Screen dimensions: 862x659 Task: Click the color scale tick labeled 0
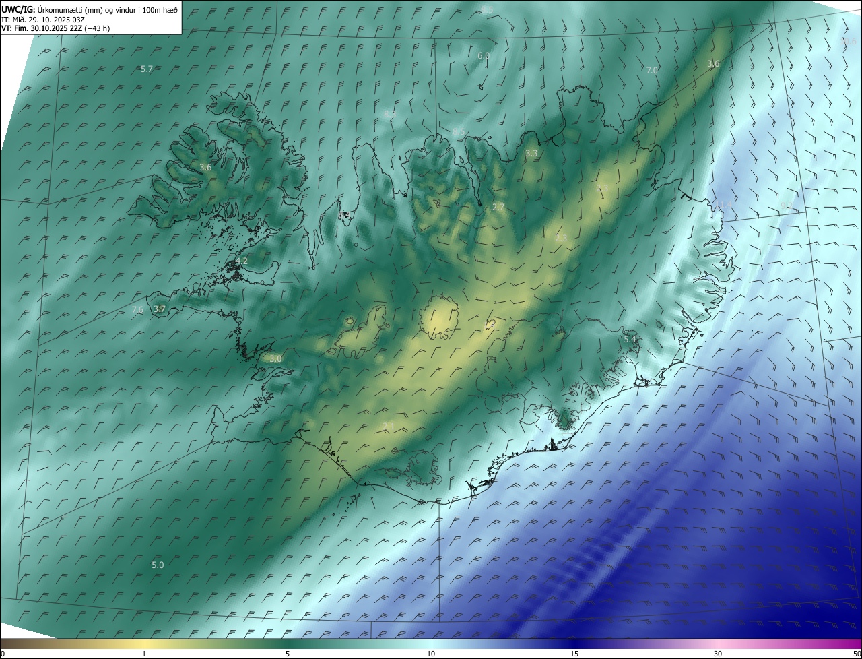(x=3, y=654)
